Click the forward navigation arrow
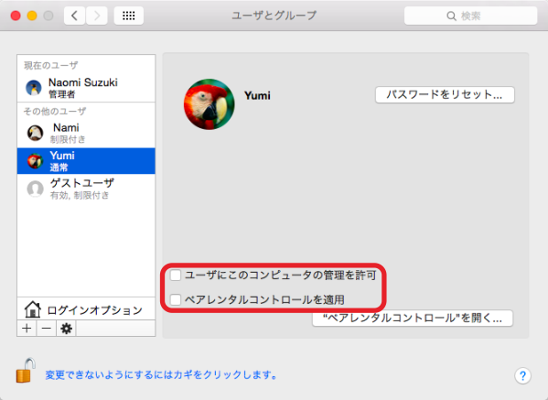This screenshot has height=400, width=548. tap(97, 16)
